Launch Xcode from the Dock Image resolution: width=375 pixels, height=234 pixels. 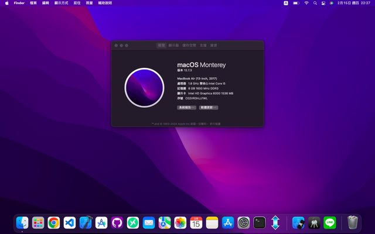[x=86, y=222]
